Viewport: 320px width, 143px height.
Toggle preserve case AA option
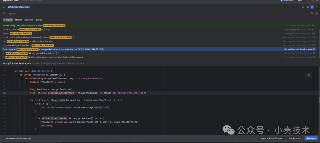[316, 13]
